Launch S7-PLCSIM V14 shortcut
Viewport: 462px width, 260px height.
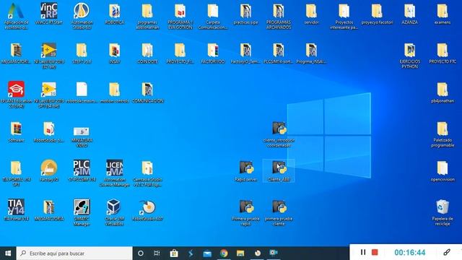[82, 171]
